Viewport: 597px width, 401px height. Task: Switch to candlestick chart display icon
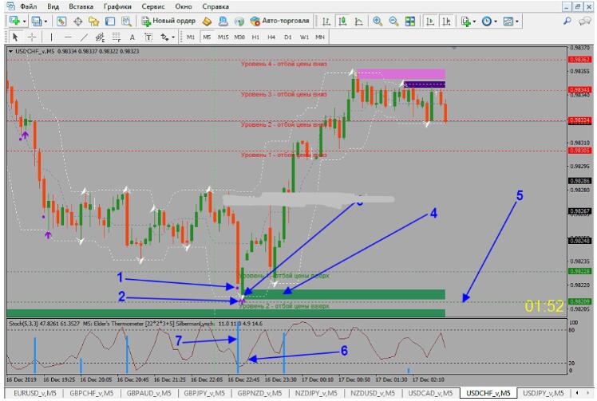pos(342,22)
